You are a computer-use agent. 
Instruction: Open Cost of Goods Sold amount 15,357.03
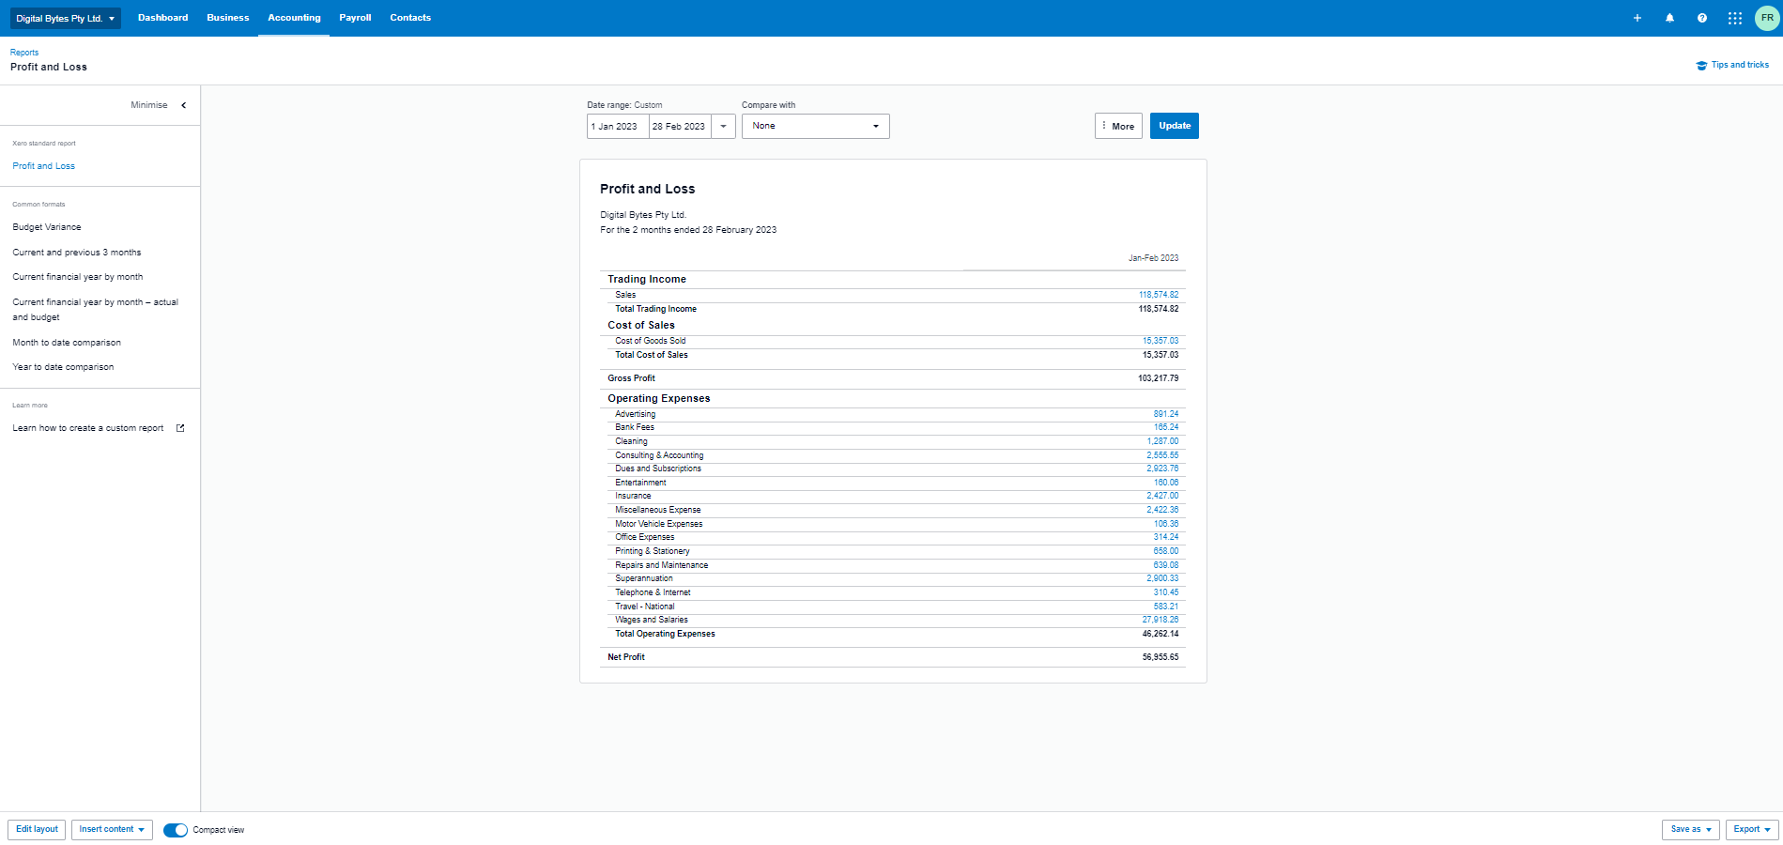click(x=1160, y=341)
